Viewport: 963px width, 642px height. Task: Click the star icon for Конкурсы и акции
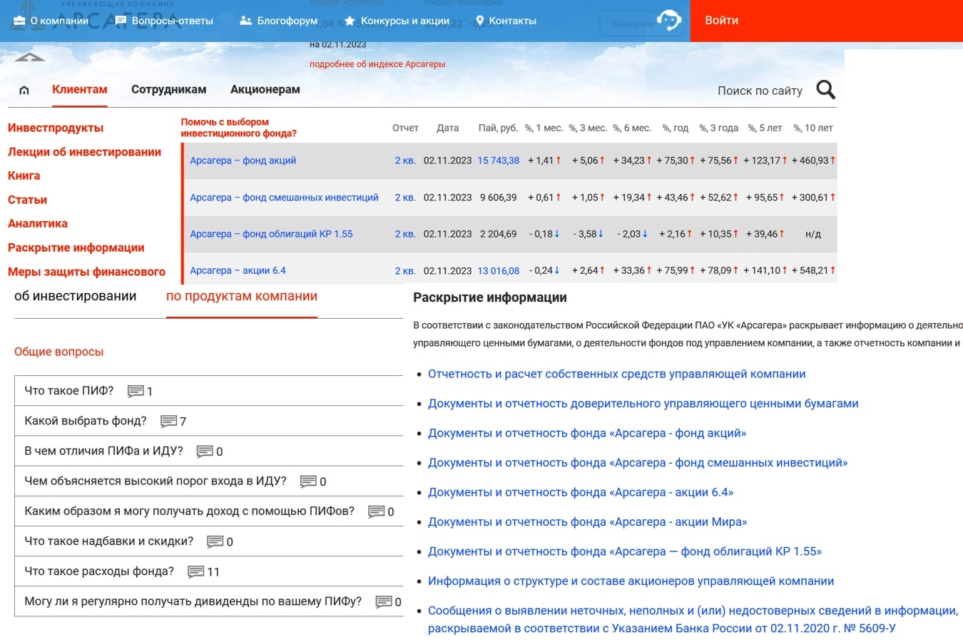[350, 21]
